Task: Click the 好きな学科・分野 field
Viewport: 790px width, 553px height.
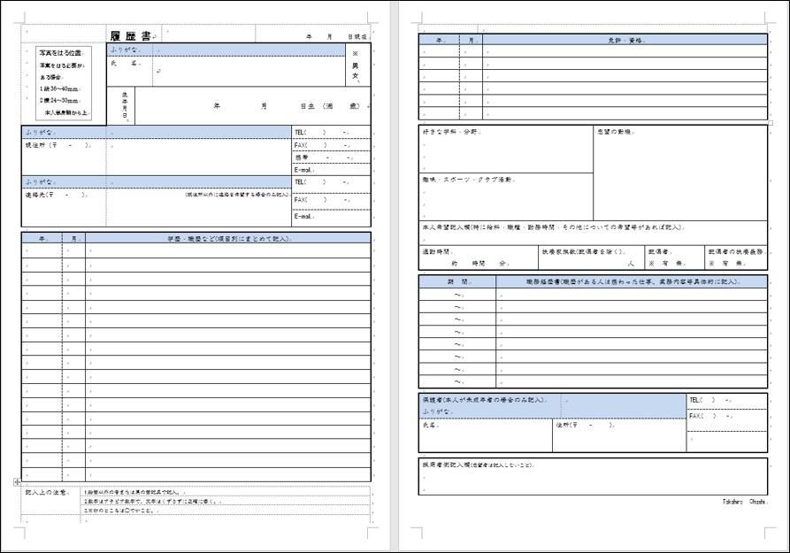Action: [505, 150]
